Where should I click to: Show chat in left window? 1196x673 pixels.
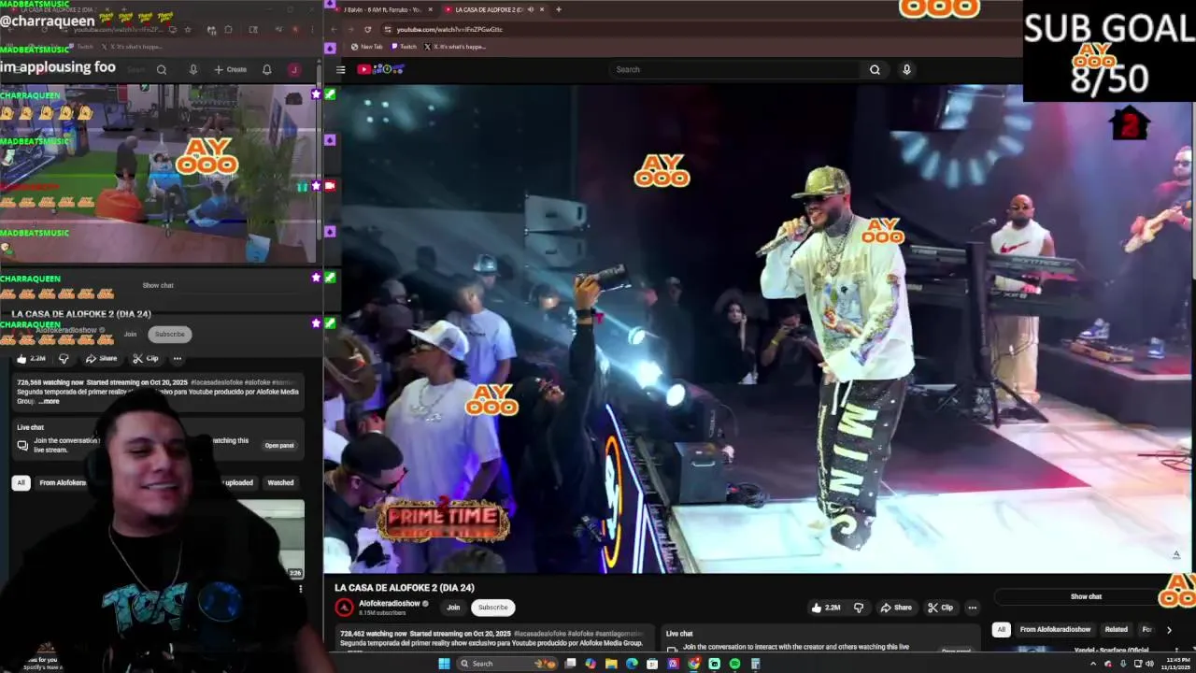tap(158, 285)
